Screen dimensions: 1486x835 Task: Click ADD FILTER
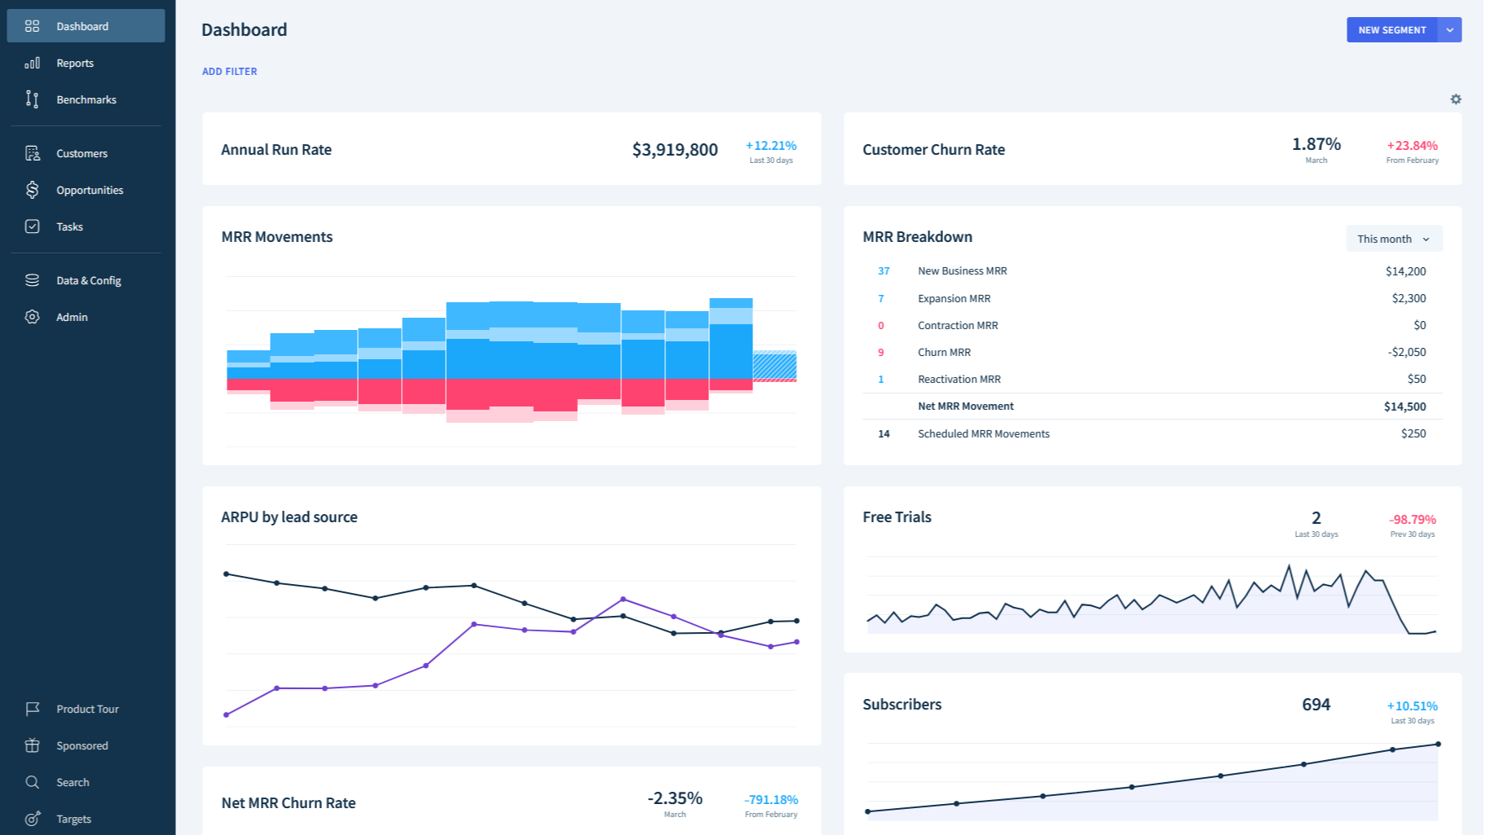(229, 71)
